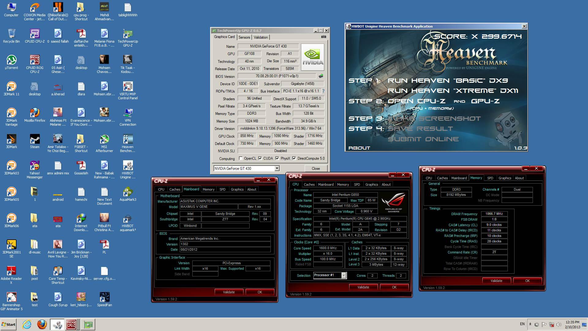
Task: Click bus interface question mark in GPU-Z
Action: [323, 91]
